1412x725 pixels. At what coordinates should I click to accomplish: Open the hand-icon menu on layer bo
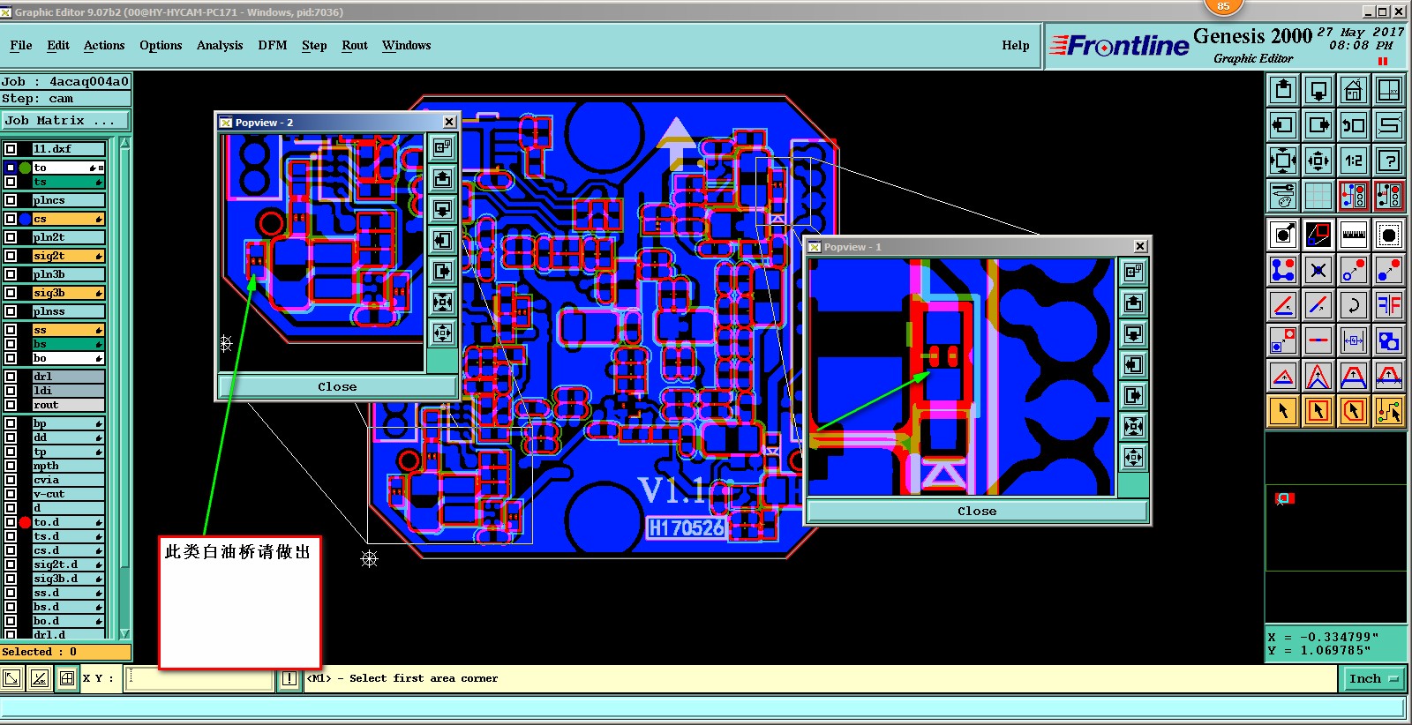tap(99, 358)
